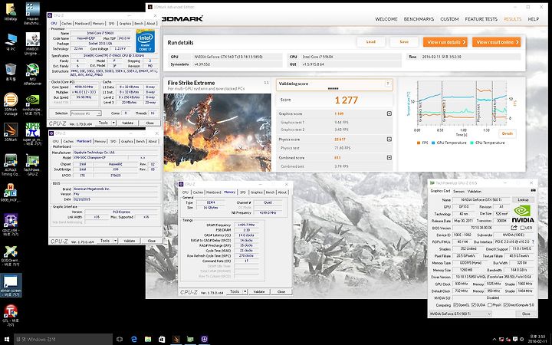Click the Validating score help question mark
Image resolution: width=552 pixels, height=345 pixels.
point(388,84)
